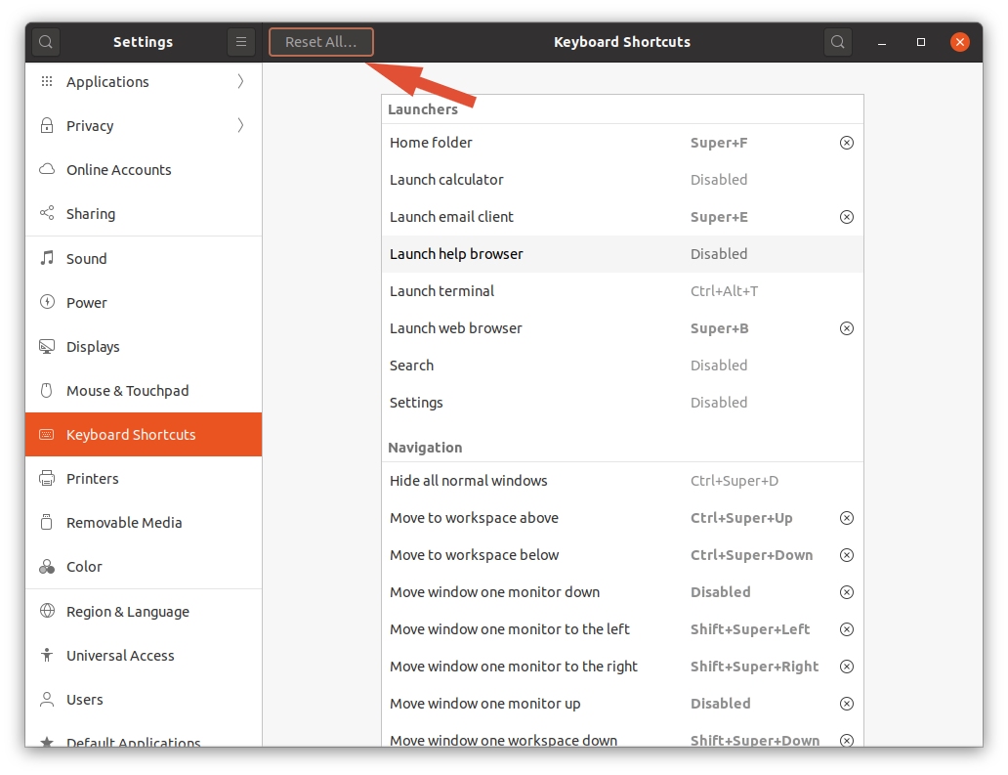1008x775 pixels.
Task: Click the Ctrl+Super+Down shortcut value
Action: [x=751, y=555]
